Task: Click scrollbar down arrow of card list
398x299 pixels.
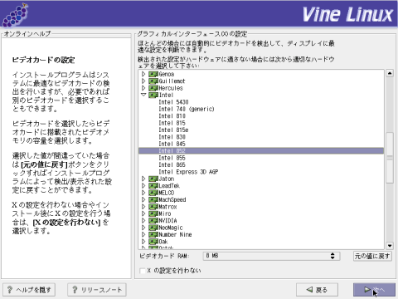Action: (x=390, y=246)
